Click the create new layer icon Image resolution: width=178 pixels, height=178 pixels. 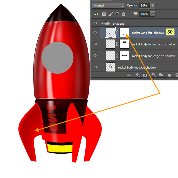169,75
